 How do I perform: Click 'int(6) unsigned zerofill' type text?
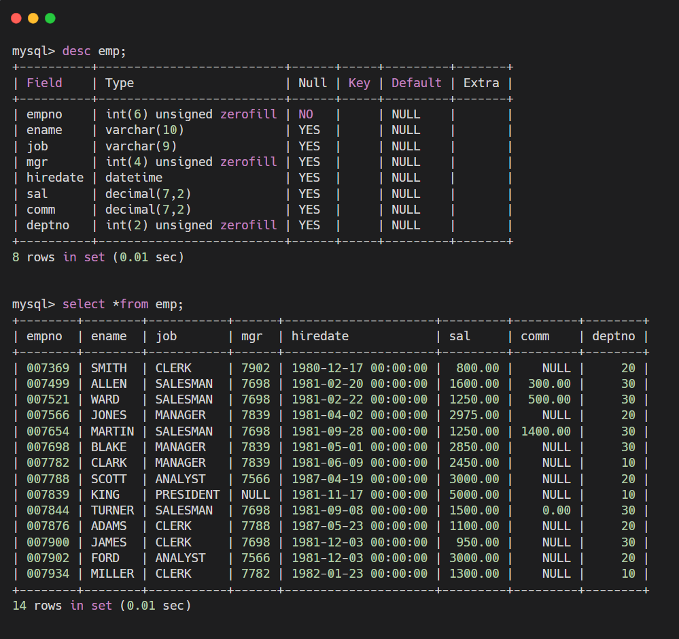coord(191,114)
